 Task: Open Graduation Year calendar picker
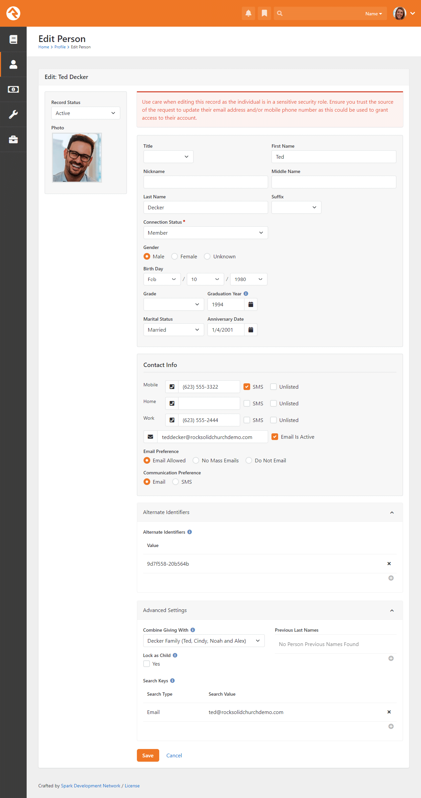click(x=251, y=304)
